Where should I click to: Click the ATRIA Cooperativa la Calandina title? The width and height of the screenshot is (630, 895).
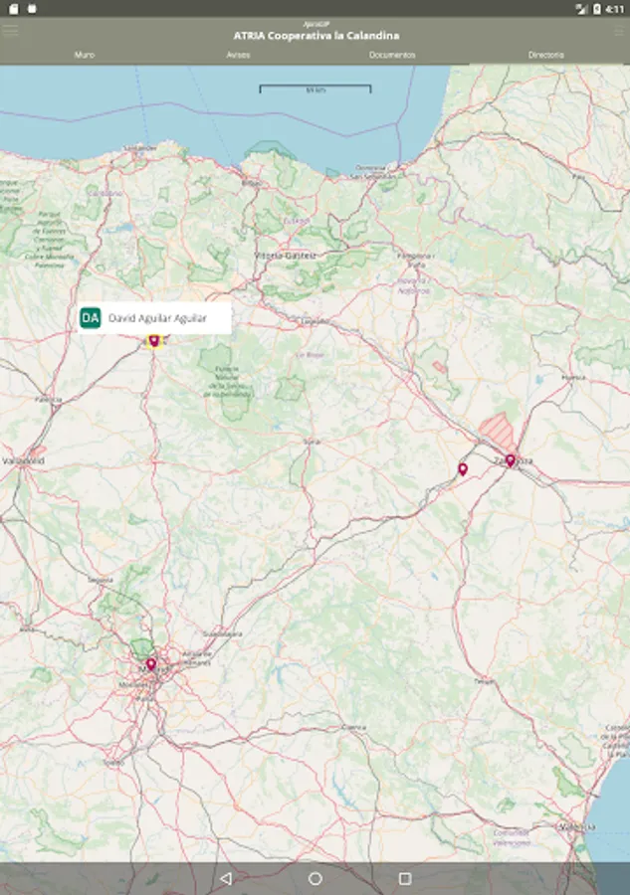(x=315, y=36)
